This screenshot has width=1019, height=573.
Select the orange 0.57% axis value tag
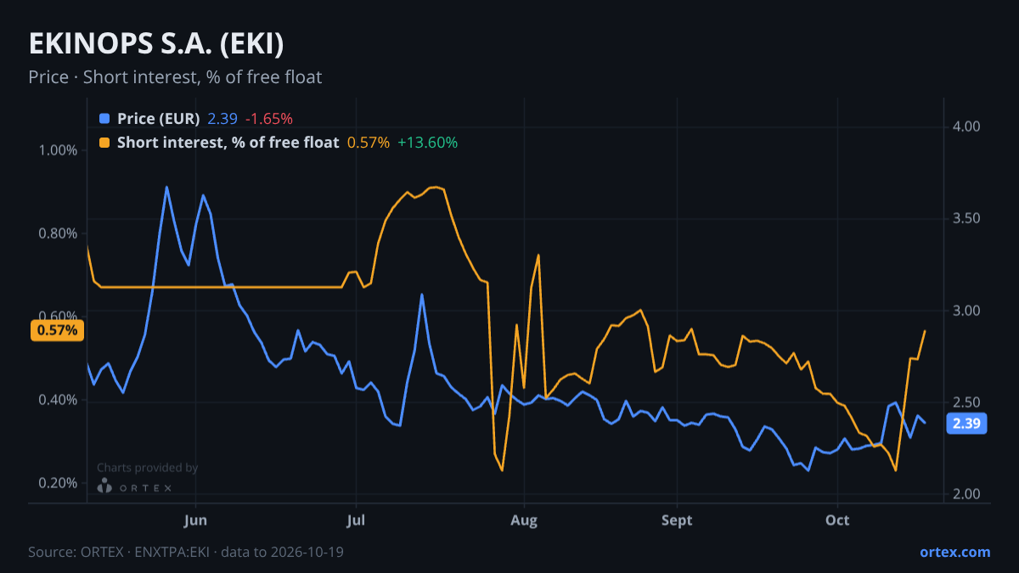click(58, 330)
